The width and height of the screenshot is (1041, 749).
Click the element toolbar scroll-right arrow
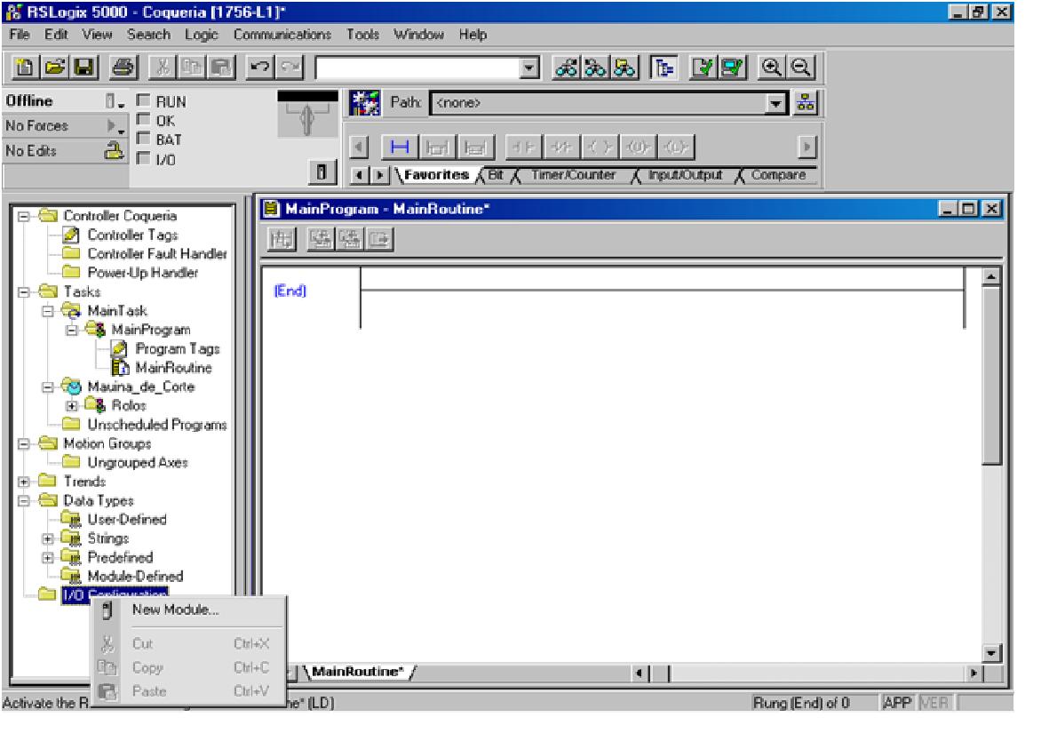[807, 147]
